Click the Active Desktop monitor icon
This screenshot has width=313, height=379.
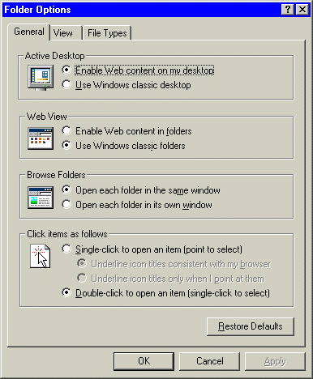point(41,78)
